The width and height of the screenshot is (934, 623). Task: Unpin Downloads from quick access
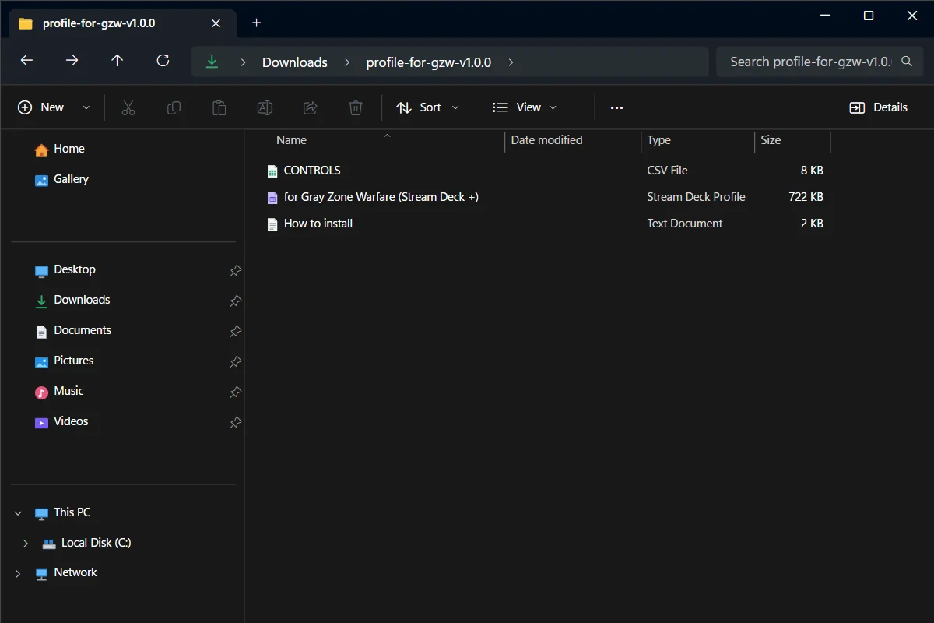(x=235, y=301)
